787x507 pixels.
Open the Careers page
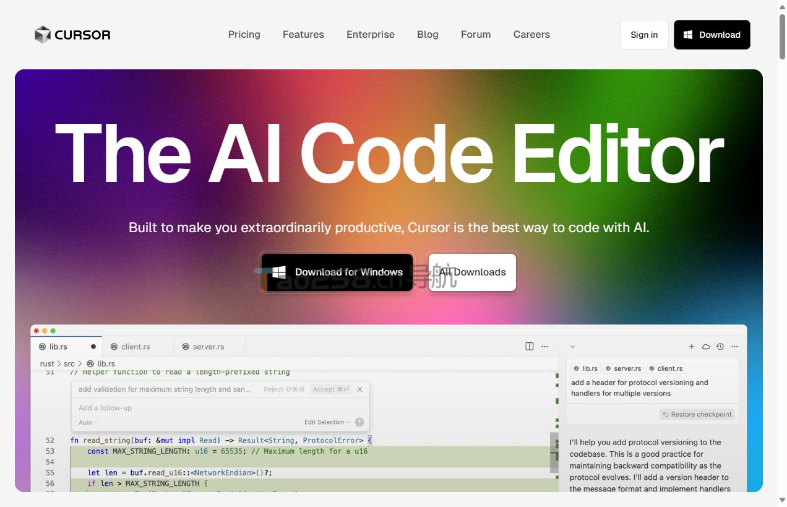coord(531,35)
